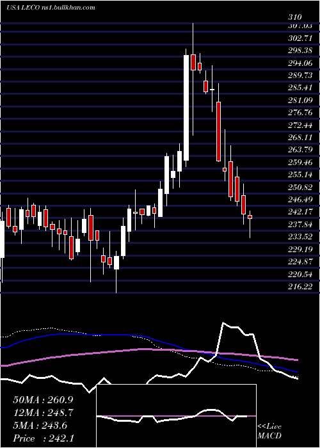Click the 250.82 price axis label

(x=300, y=187)
